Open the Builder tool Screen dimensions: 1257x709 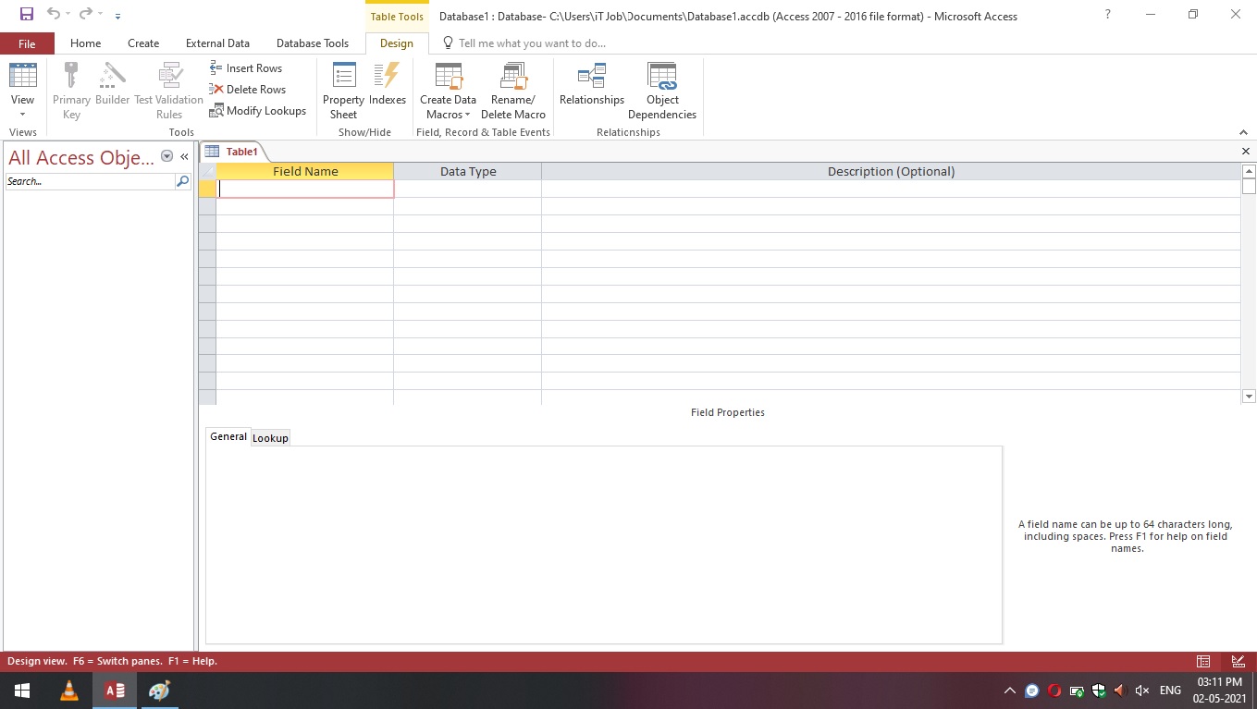point(112,88)
